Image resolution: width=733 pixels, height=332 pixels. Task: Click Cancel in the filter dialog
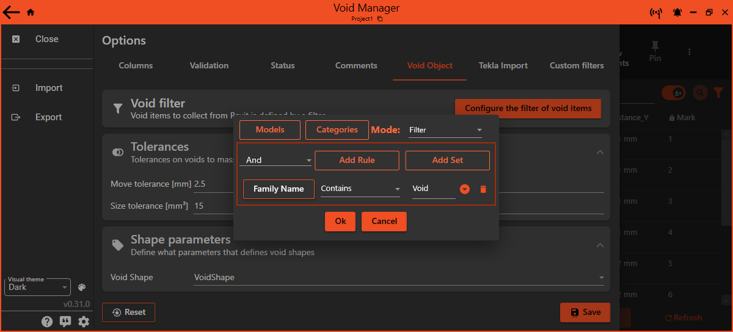(384, 222)
